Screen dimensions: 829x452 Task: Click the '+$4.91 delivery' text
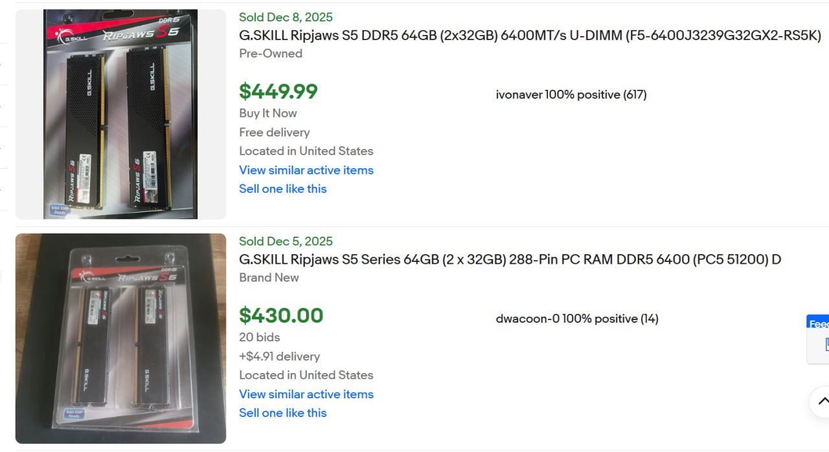point(279,356)
